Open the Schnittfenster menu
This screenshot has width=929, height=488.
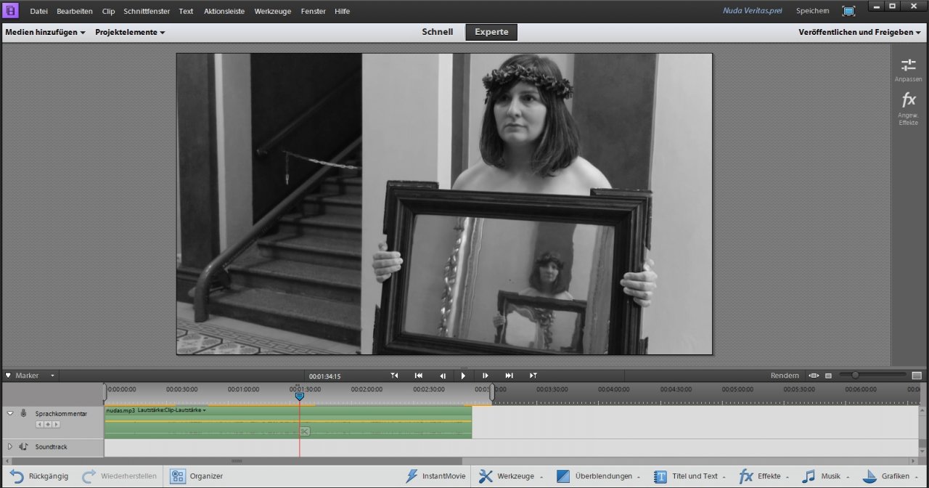click(147, 11)
